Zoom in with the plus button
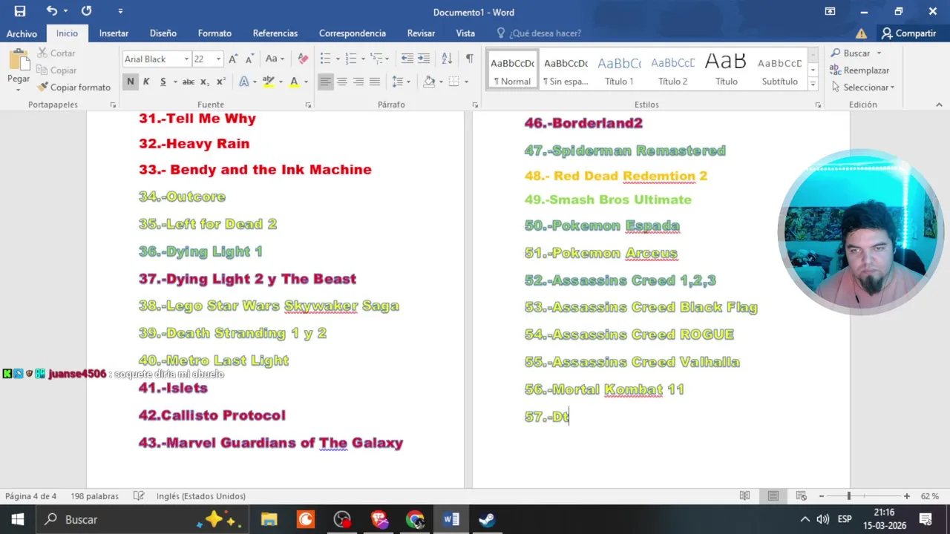950x534 pixels. [907, 496]
